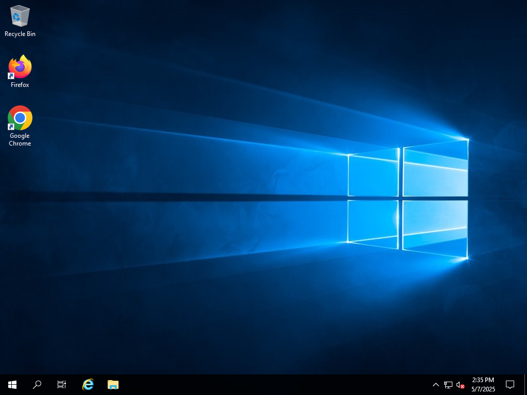Open the 2:35 PM clock and calendar
The height and width of the screenshot is (395, 527).
coord(483,385)
